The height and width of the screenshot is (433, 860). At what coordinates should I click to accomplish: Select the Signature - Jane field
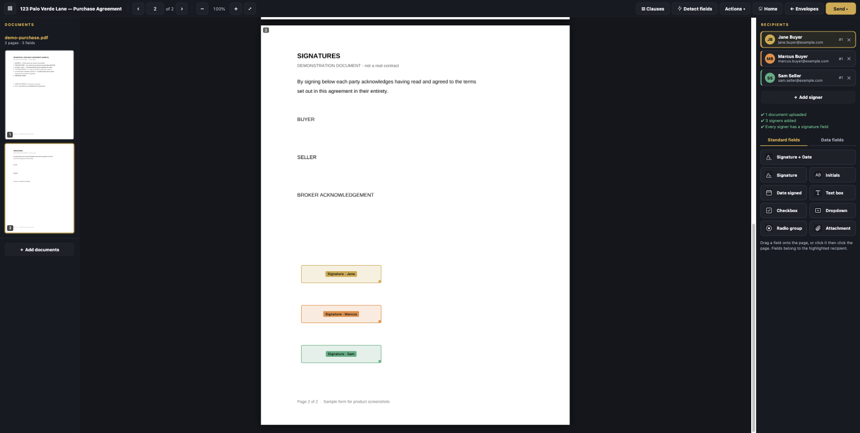(341, 274)
